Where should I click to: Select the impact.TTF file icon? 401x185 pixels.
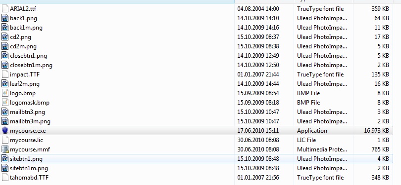pos(5,74)
